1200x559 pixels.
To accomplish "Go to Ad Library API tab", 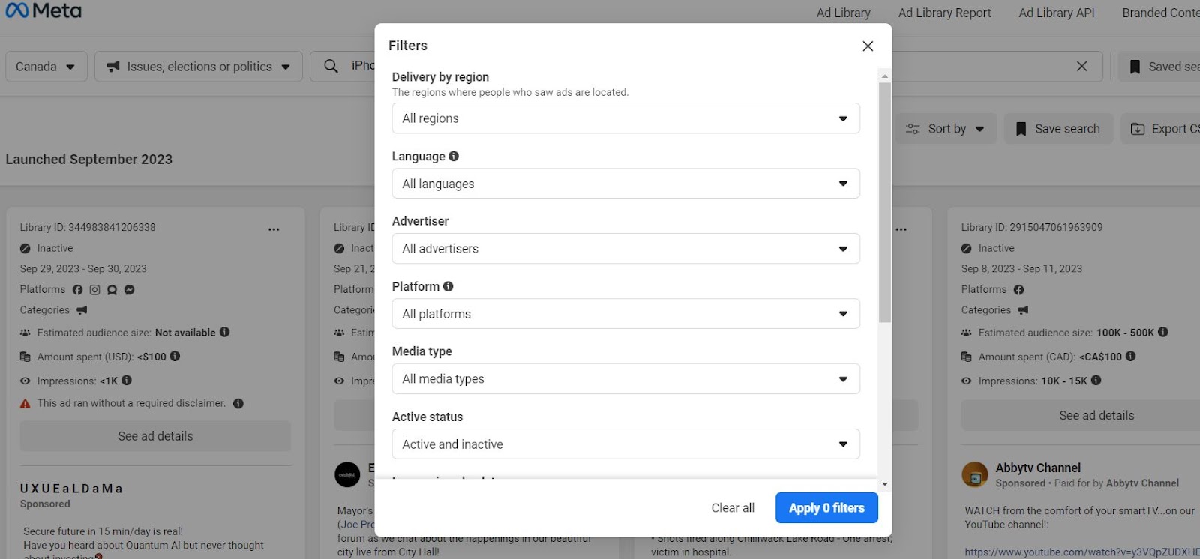I will pos(1056,13).
